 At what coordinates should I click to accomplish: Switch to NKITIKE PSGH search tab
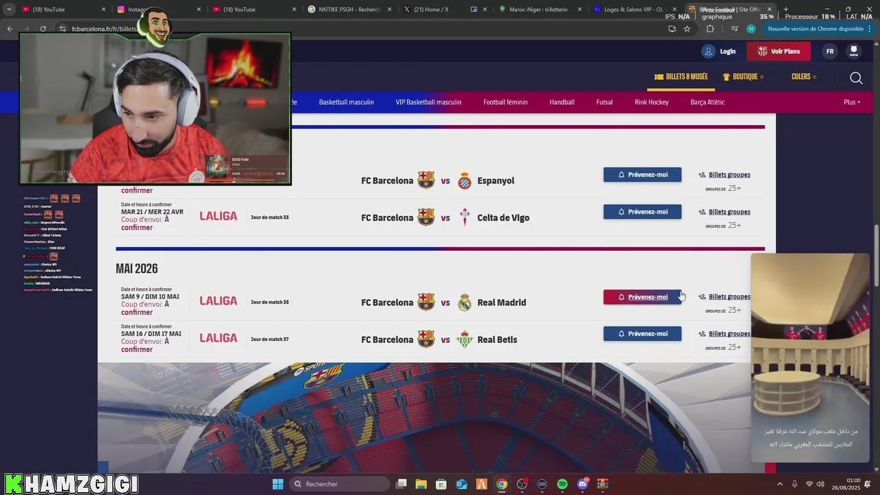tap(349, 9)
